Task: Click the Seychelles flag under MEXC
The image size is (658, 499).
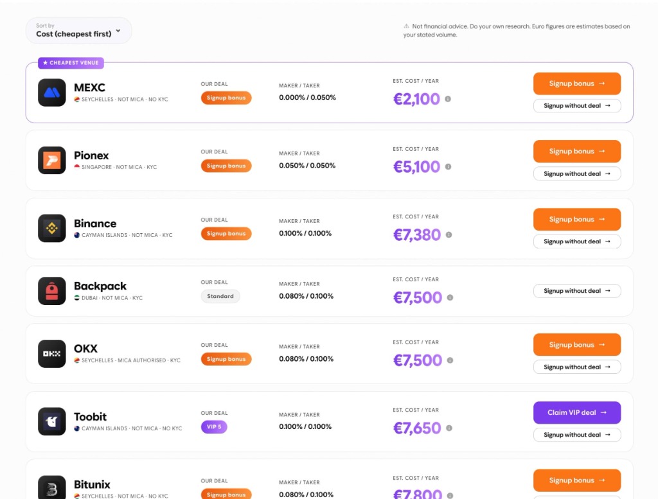Action: 77,100
